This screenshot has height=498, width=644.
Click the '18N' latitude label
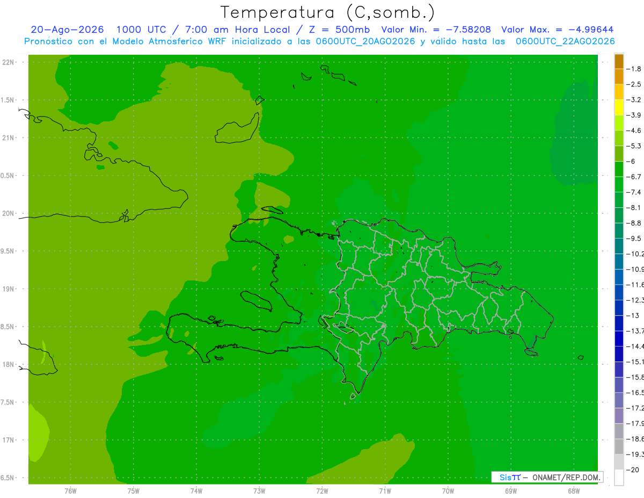pos(9,364)
